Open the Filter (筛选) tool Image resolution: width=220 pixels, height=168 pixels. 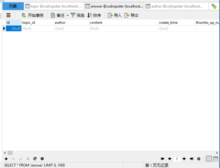coord(77,15)
